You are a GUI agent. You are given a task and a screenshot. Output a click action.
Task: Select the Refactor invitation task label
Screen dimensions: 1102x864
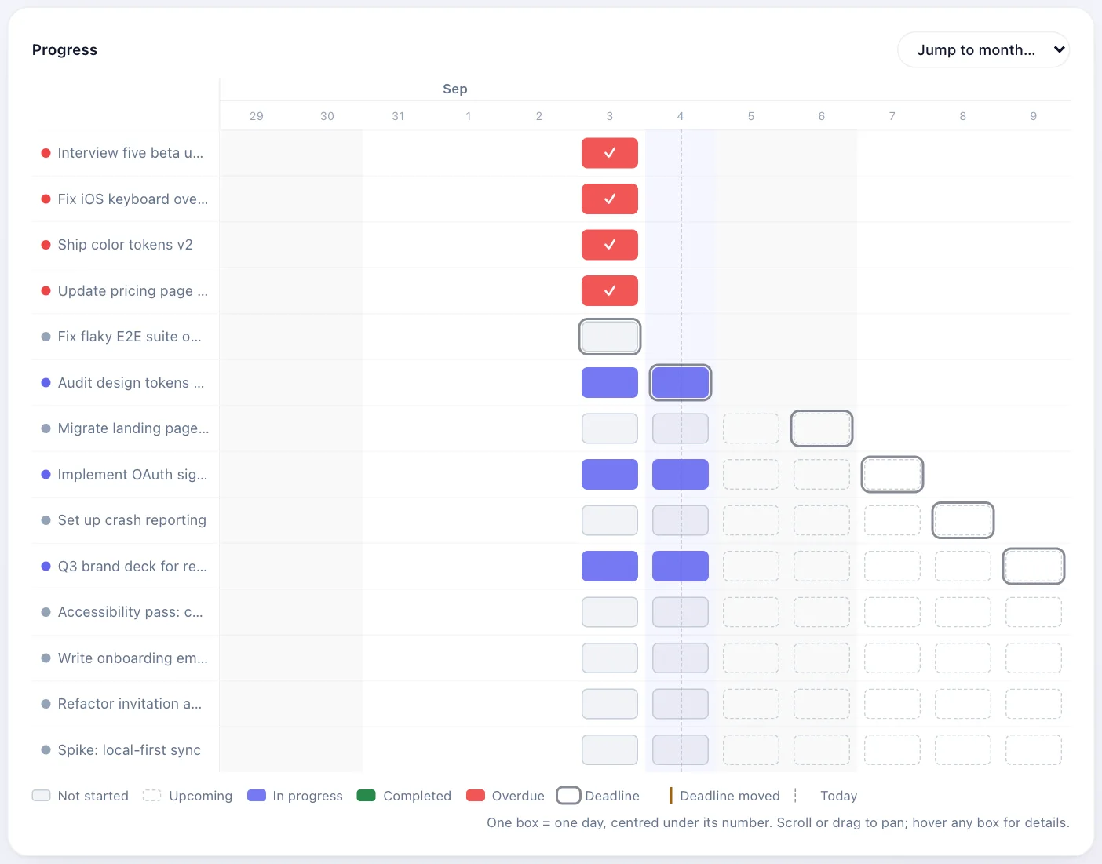click(130, 704)
